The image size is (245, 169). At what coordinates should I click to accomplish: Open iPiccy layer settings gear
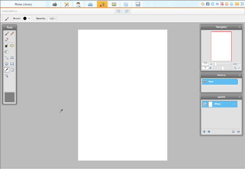click(x=234, y=104)
